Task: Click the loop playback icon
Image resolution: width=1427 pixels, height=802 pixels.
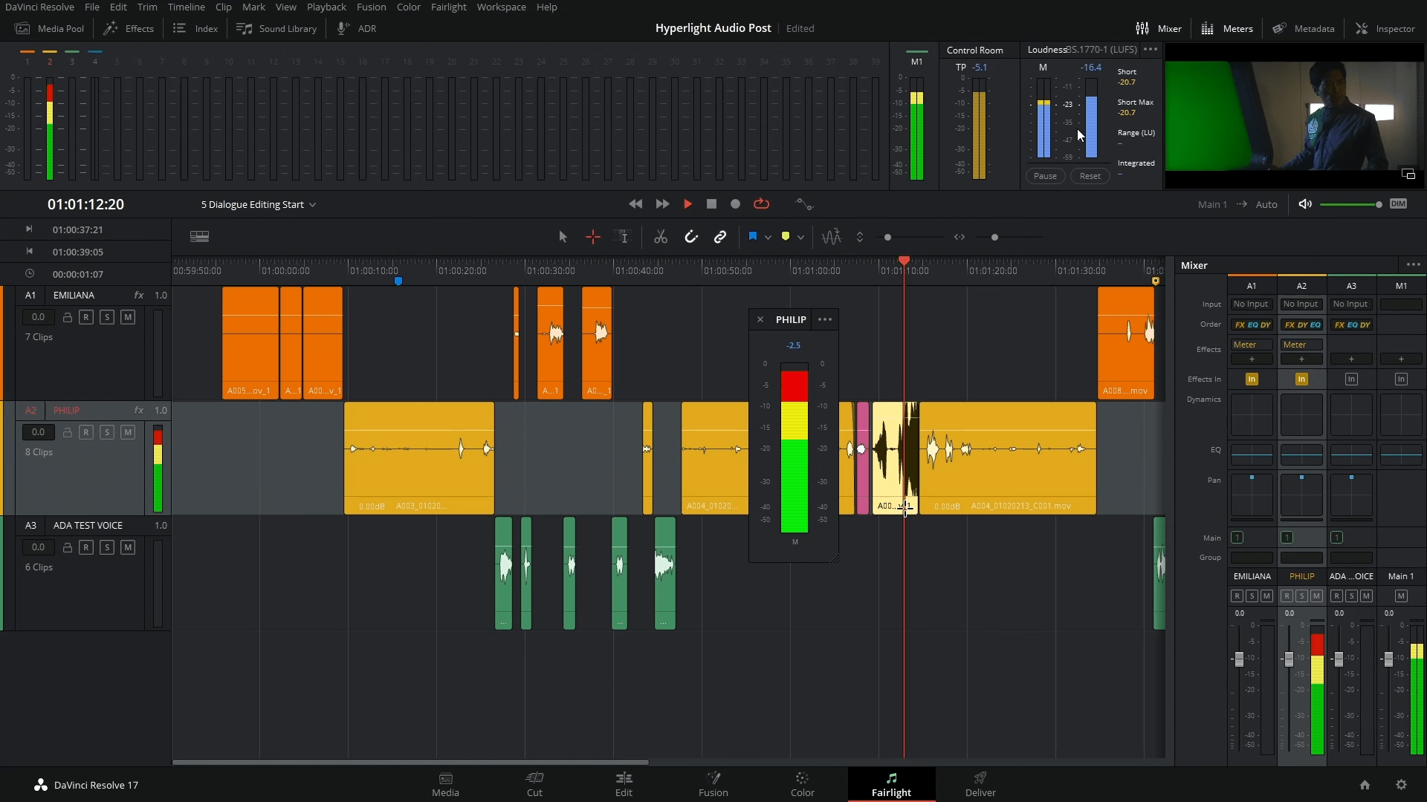Action: click(761, 204)
